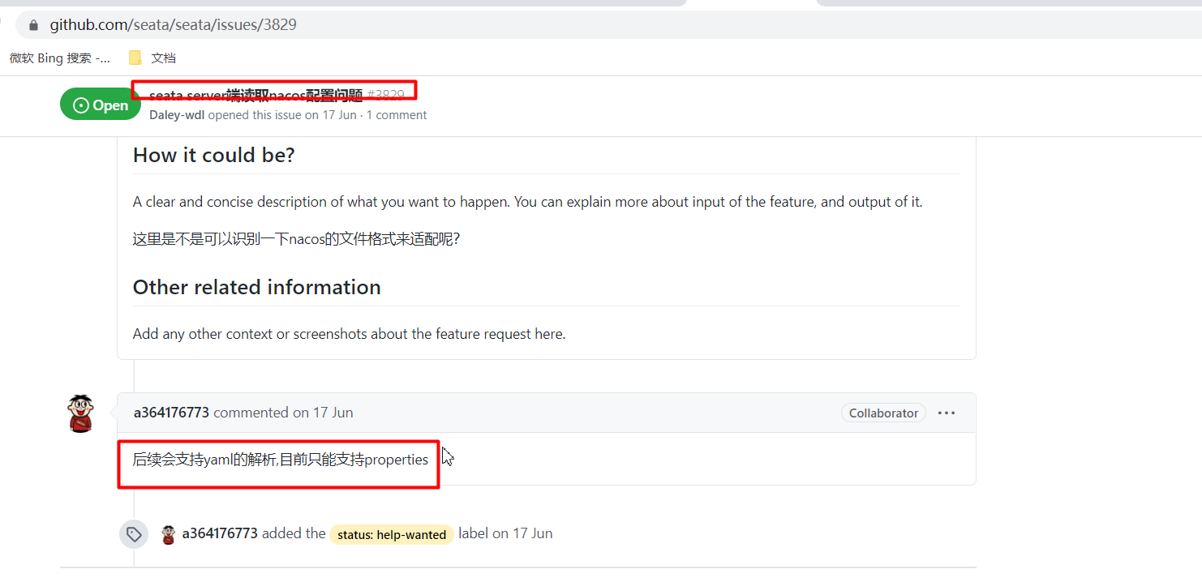Click the comment text mentioning yaml and properties

280,460
